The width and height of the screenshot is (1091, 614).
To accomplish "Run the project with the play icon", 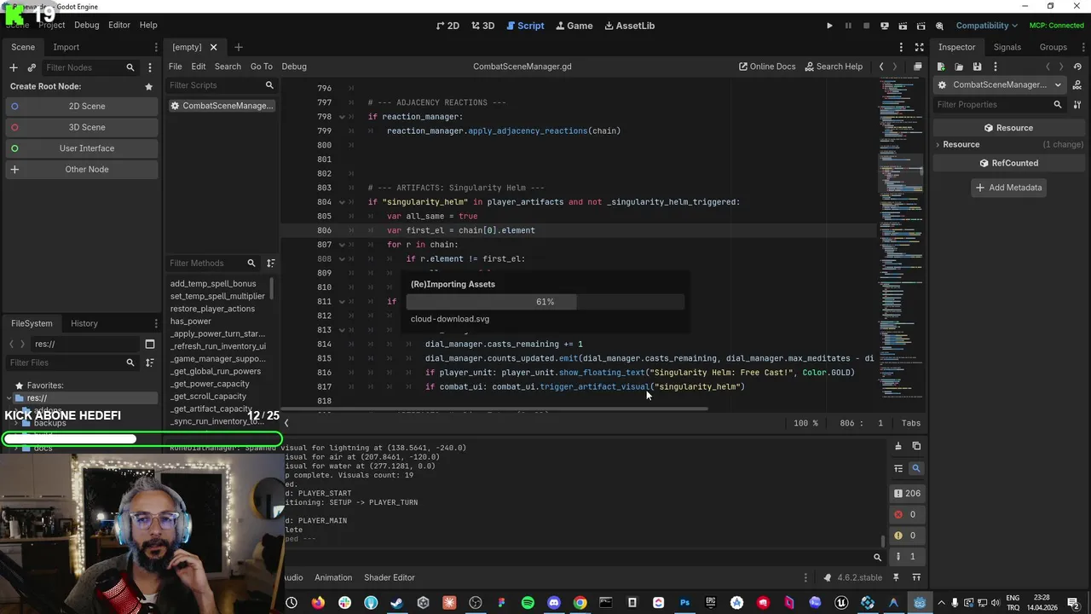I will click(x=829, y=26).
